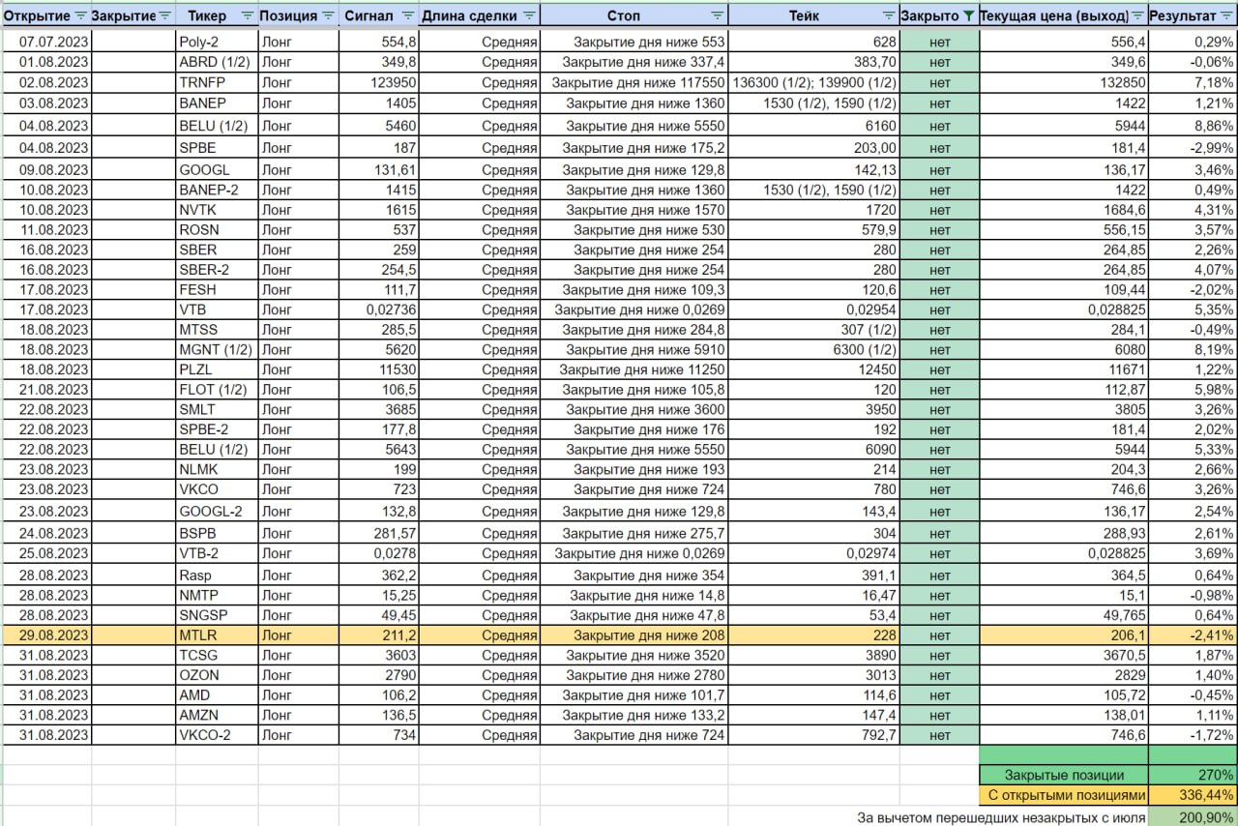Select the GOOGL-2 ticker cell
Screen dimensions: 1238x826
[x=216, y=512]
